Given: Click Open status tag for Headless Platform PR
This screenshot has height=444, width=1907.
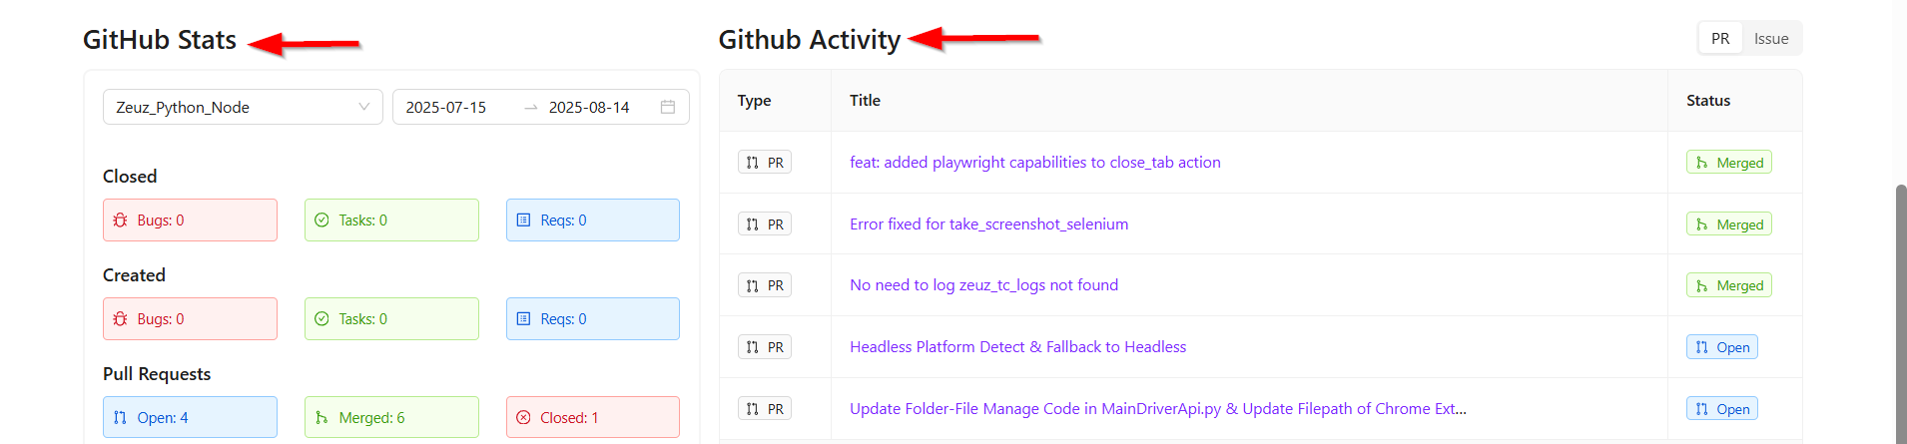Looking at the screenshot, I should (x=1722, y=347).
